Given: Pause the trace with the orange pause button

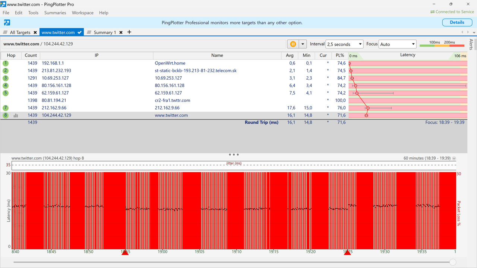Looking at the screenshot, I should 293,44.
